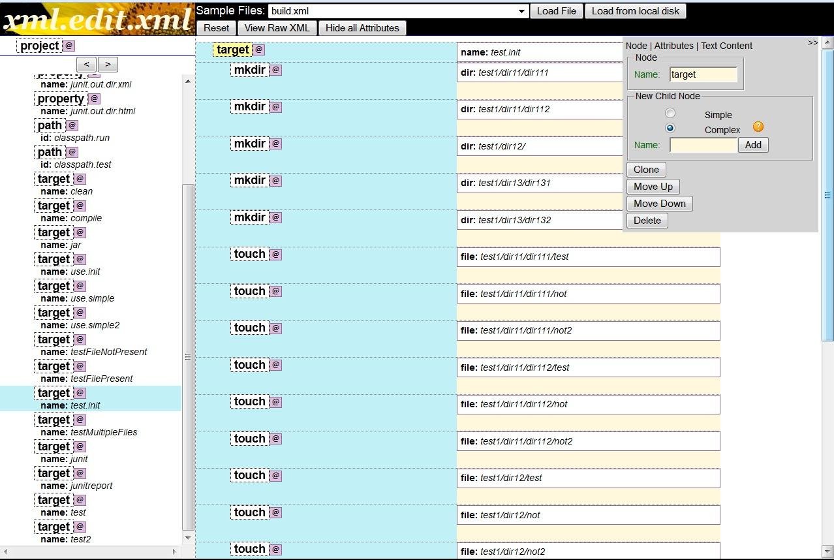This screenshot has width=834, height=560.
Task: Open the Text Content tab
Action: 726,46
